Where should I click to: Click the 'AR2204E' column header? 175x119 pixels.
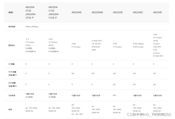pos(77,12)
